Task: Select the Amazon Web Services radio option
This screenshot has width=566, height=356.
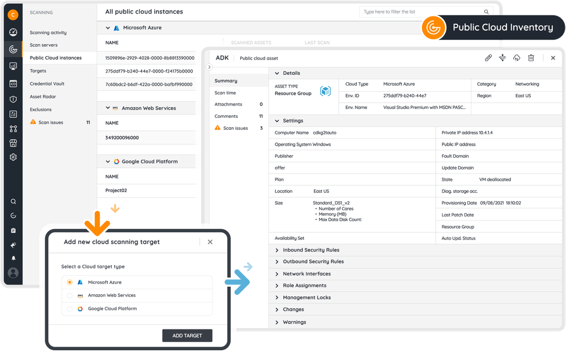Action: click(70, 295)
